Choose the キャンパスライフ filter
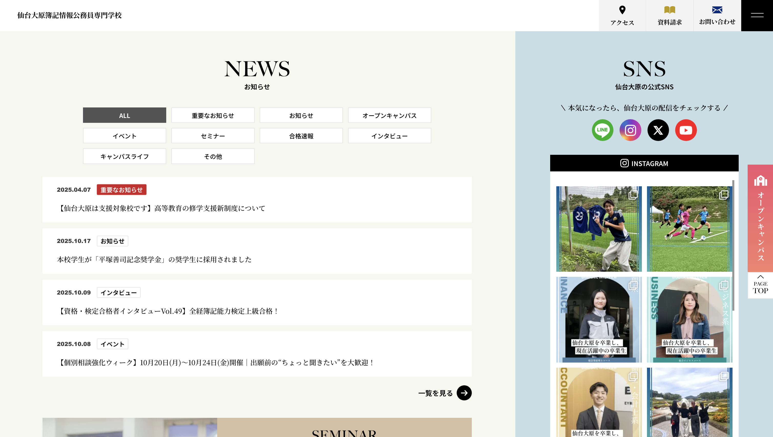This screenshot has width=773, height=437. click(x=124, y=156)
